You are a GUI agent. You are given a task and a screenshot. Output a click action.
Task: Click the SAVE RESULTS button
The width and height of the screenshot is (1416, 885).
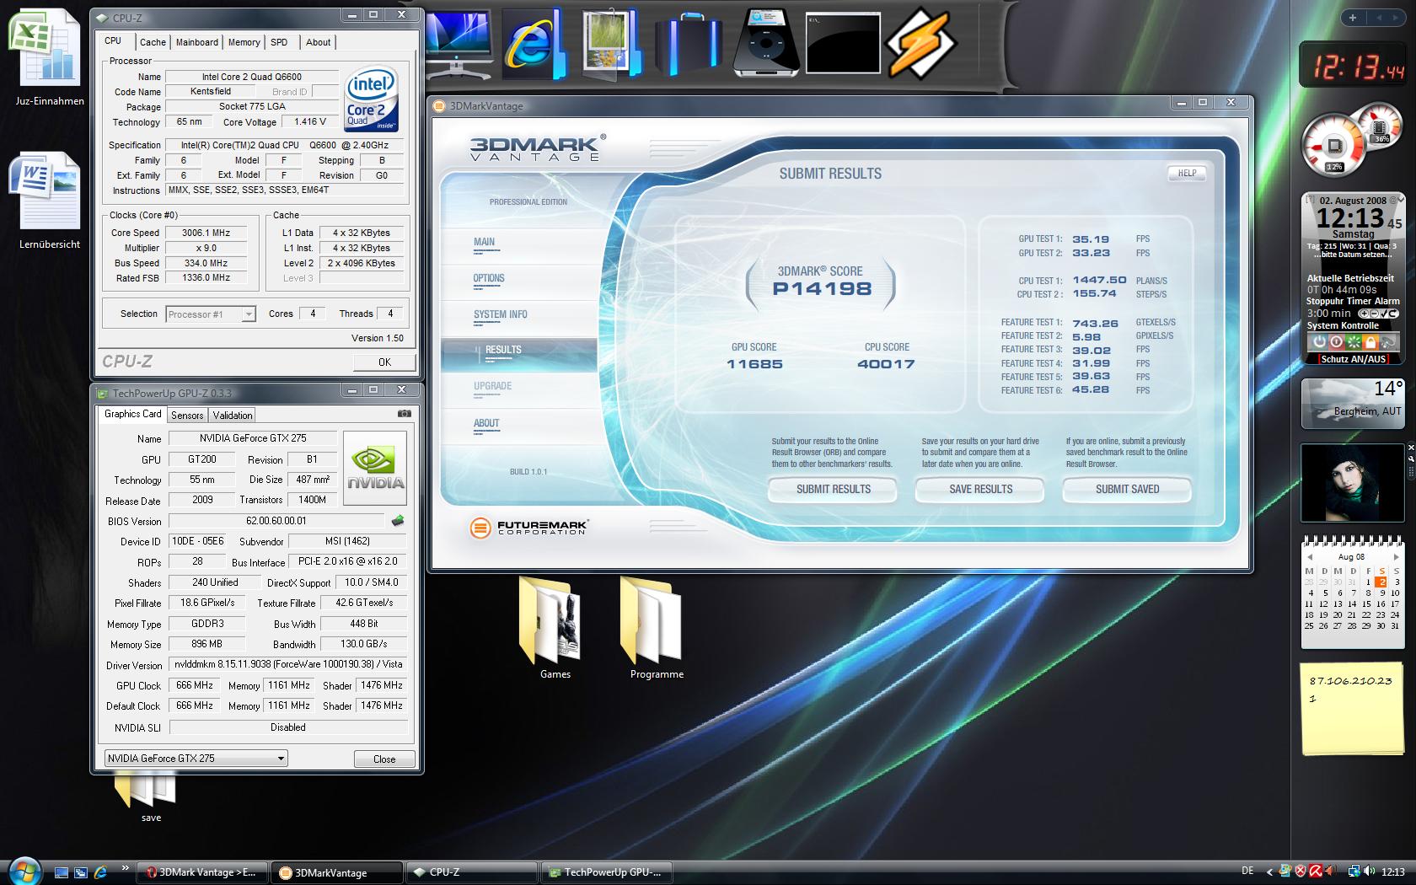pyautogui.click(x=980, y=489)
